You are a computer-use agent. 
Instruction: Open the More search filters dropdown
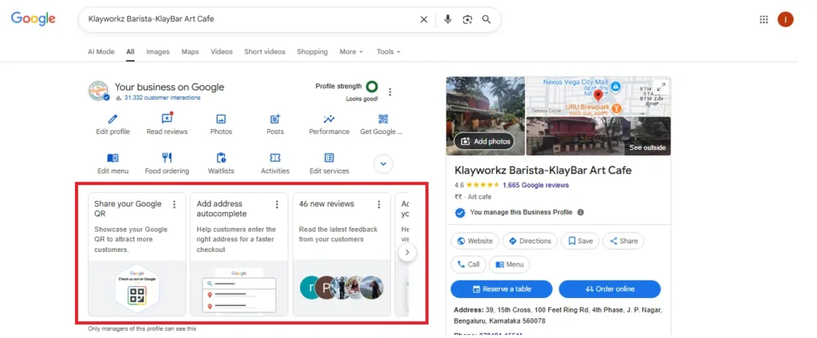[x=351, y=52]
